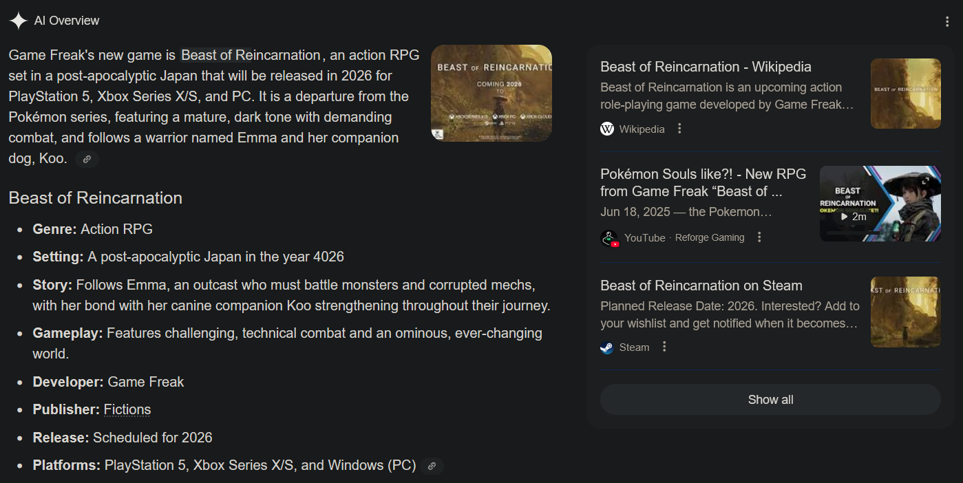This screenshot has width=963, height=483.
Task: Click the source link chip after 'Windows (PC)'
Action: point(432,466)
